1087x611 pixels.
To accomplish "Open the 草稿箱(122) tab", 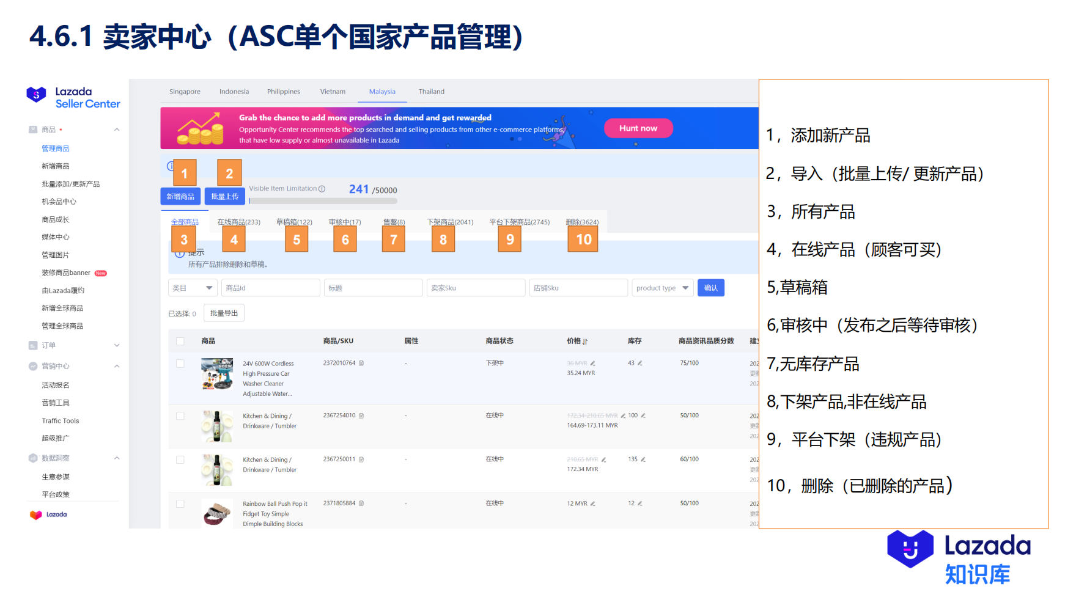I will pos(294,222).
